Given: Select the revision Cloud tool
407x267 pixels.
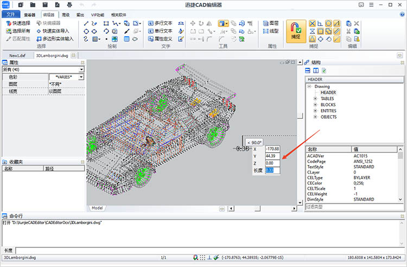Looking at the screenshot, I should 135,39.
